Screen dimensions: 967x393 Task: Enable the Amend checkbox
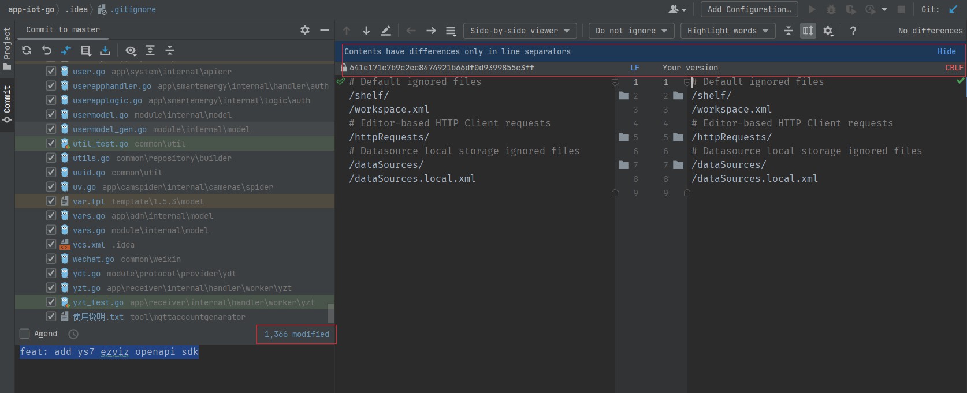(x=25, y=334)
